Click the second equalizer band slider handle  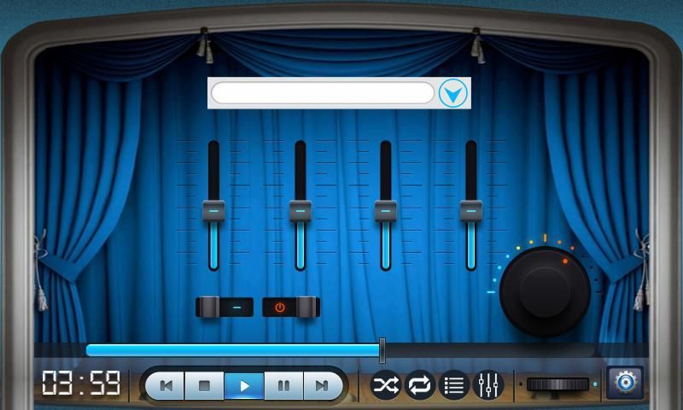[x=300, y=210]
